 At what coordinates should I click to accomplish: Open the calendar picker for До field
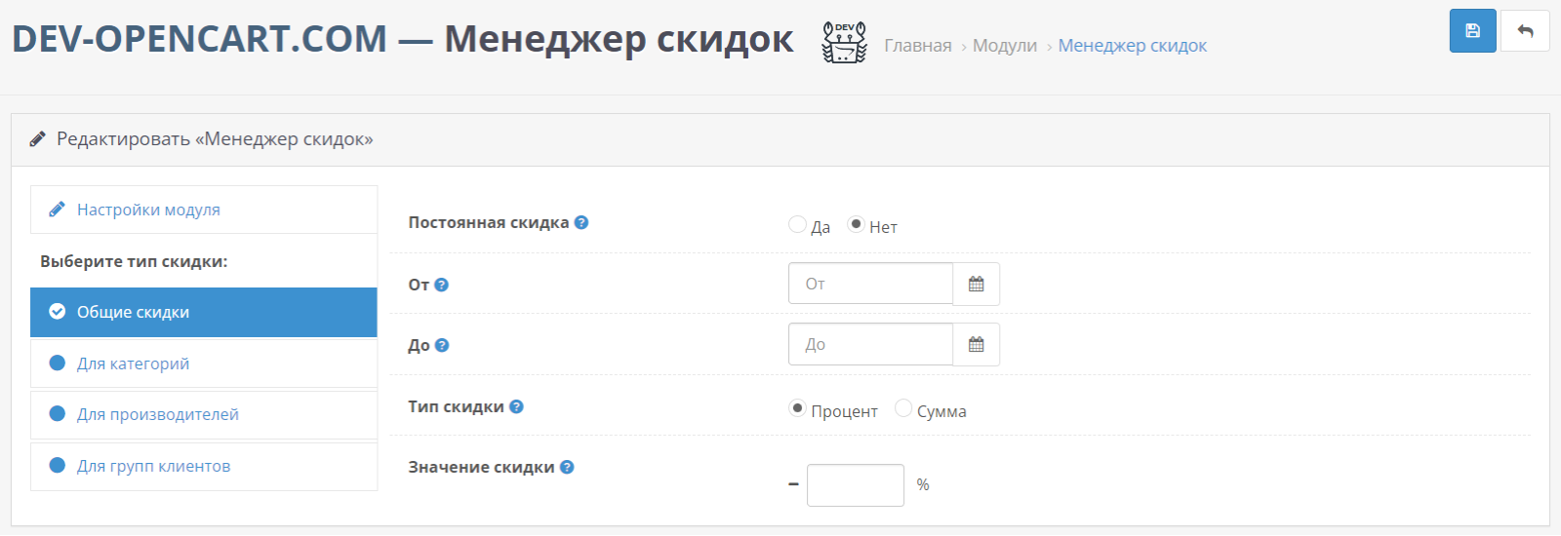[x=976, y=345]
